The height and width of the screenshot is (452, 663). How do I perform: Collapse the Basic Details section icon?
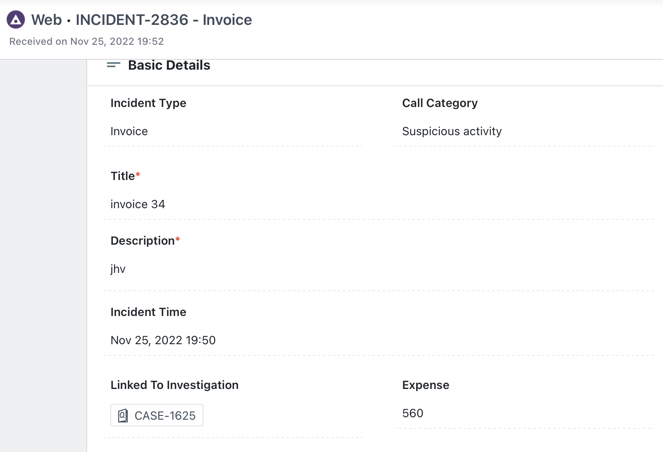pyautogui.click(x=113, y=65)
